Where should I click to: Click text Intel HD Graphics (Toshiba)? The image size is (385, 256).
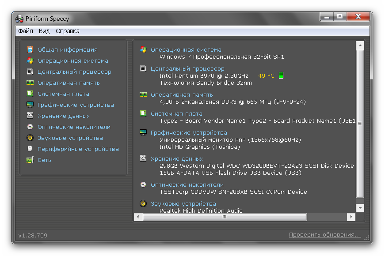tap(200, 147)
